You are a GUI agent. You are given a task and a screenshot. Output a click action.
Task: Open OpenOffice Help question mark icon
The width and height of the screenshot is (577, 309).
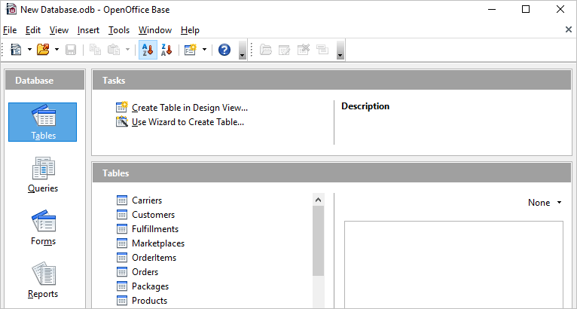click(224, 50)
